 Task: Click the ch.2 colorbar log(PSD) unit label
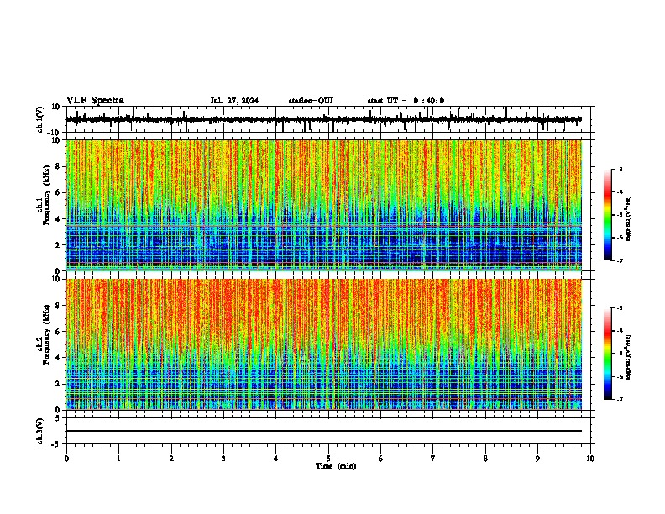pos(629,357)
